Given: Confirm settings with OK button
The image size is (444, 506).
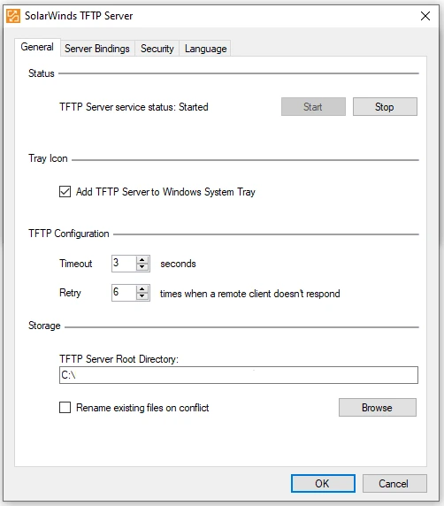Looking at the screenshot, I should pos(323,483).
